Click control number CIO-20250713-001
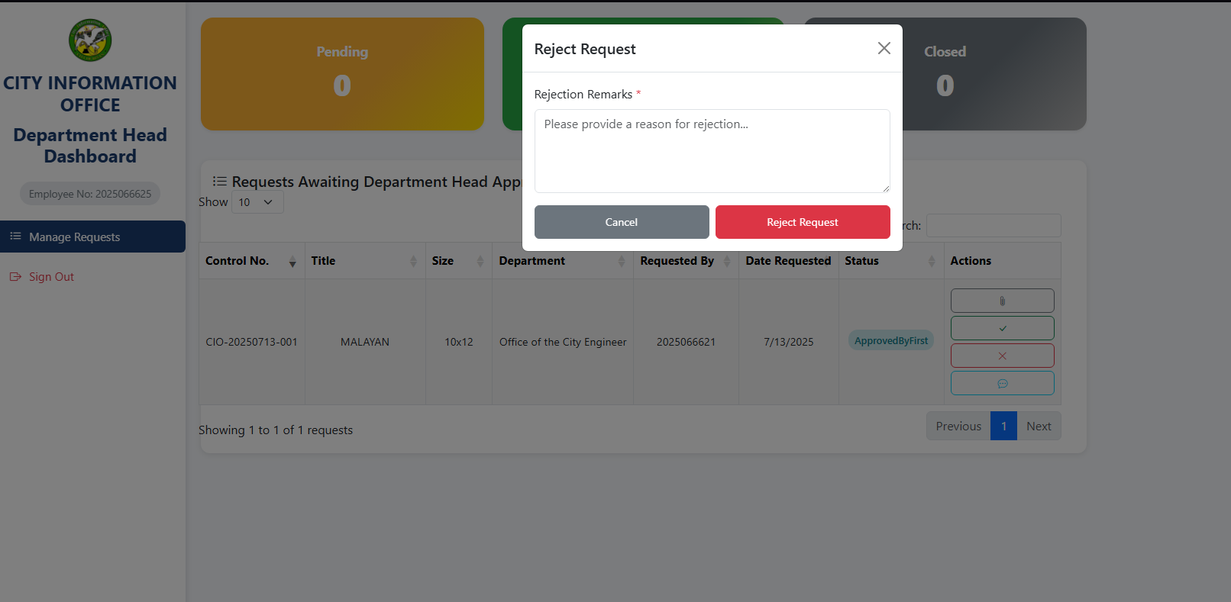This screenshot has width=1231, height=602. (251, 342)
